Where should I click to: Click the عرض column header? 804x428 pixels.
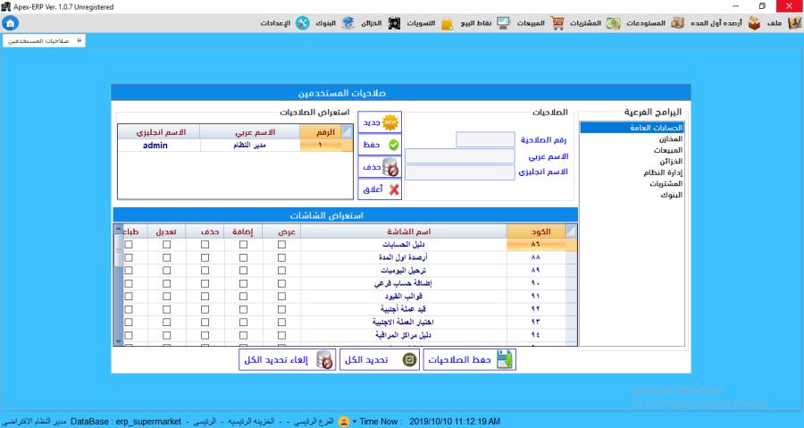pyautogui.click(x=281, y=231)
